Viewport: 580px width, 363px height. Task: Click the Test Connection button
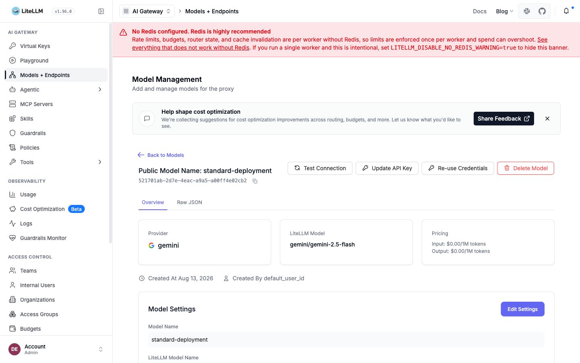(x=320, y=168)
